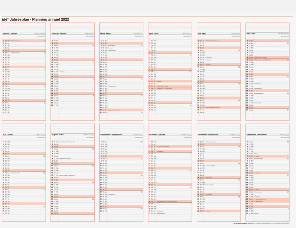Click the August Août month heading

pyautogui.click(x=58, y=135)
